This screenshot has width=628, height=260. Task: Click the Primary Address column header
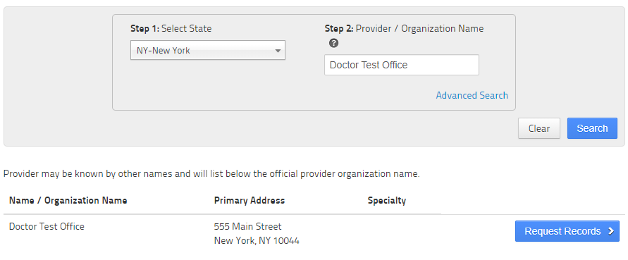pyautogui.click(x=250, y=200)
